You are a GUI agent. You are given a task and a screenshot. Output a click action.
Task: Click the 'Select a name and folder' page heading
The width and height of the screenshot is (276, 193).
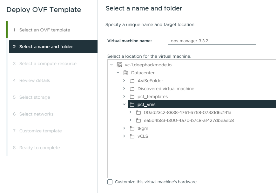pyautogui.click(x=144, y=9)
